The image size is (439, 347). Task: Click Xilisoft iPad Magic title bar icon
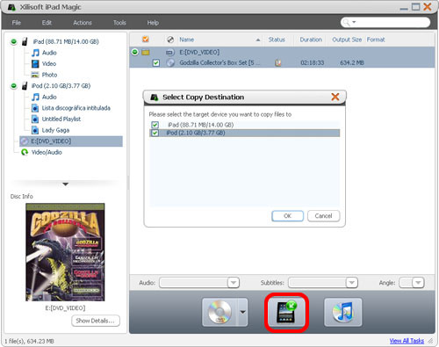click(x=11, y=7)
